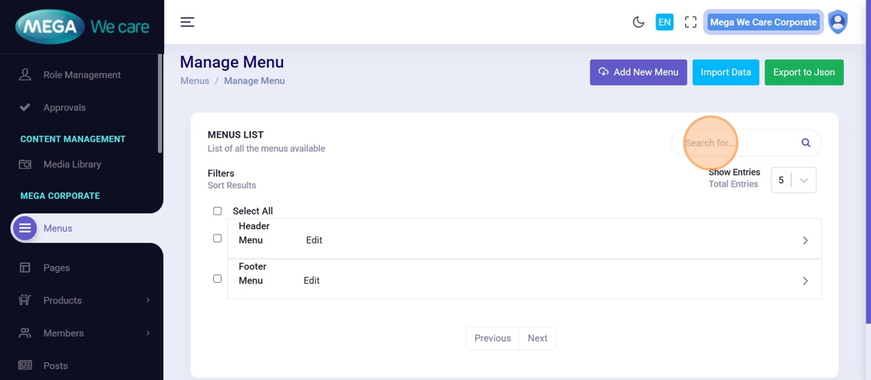Image resolution: width=871 pixels, height=380 pixels.
Task: Go to Pages in the sidebar
Action: 57,267
